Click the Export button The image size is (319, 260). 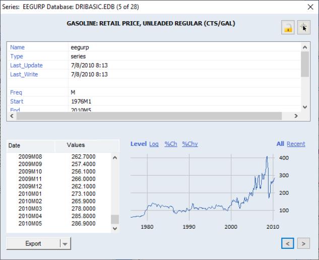pos(33,243)
